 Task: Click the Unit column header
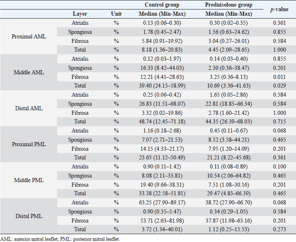pyautogui.click(x=116, y=14)
